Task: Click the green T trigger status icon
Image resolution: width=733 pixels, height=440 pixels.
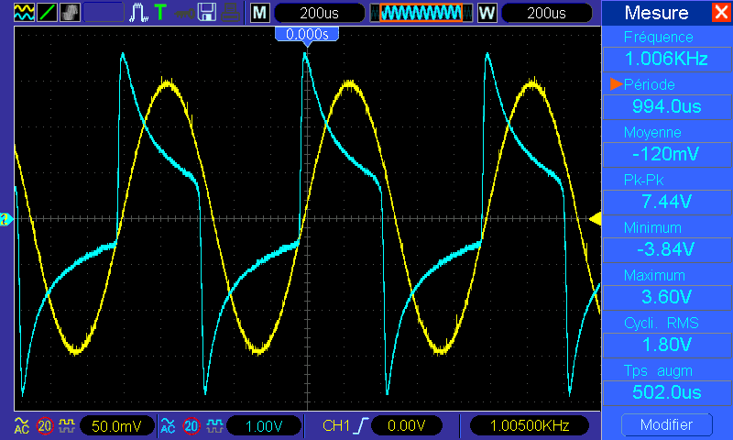Action: coord(160,13)
